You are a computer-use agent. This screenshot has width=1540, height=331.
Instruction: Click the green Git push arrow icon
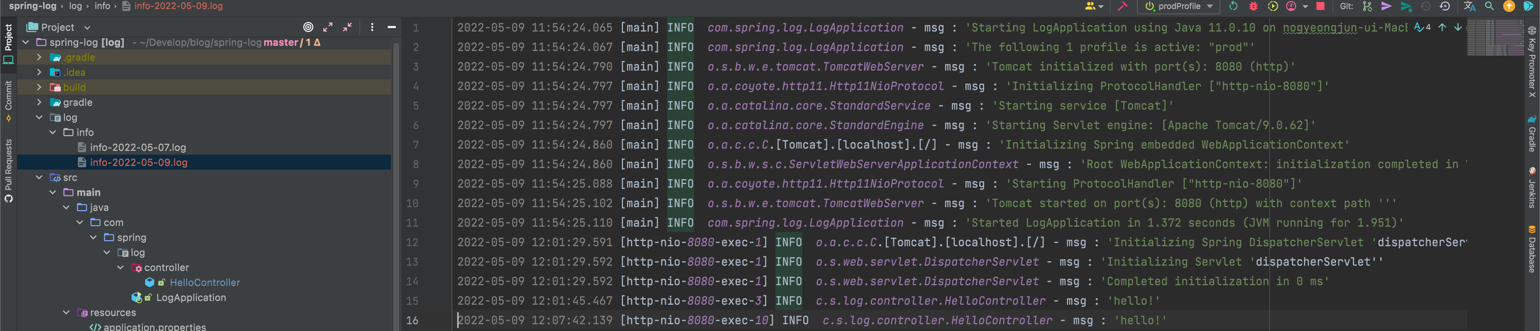click(1407, 6)
